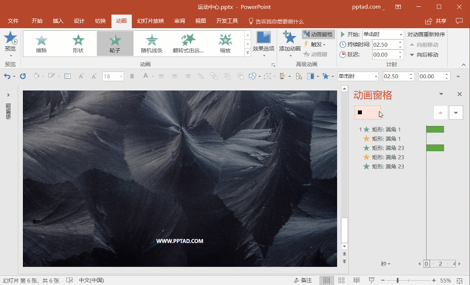This screenshot has width=470, height=285.
Task: Show more quick toolbar commands chevron
Action: click(x=458, y=76)
